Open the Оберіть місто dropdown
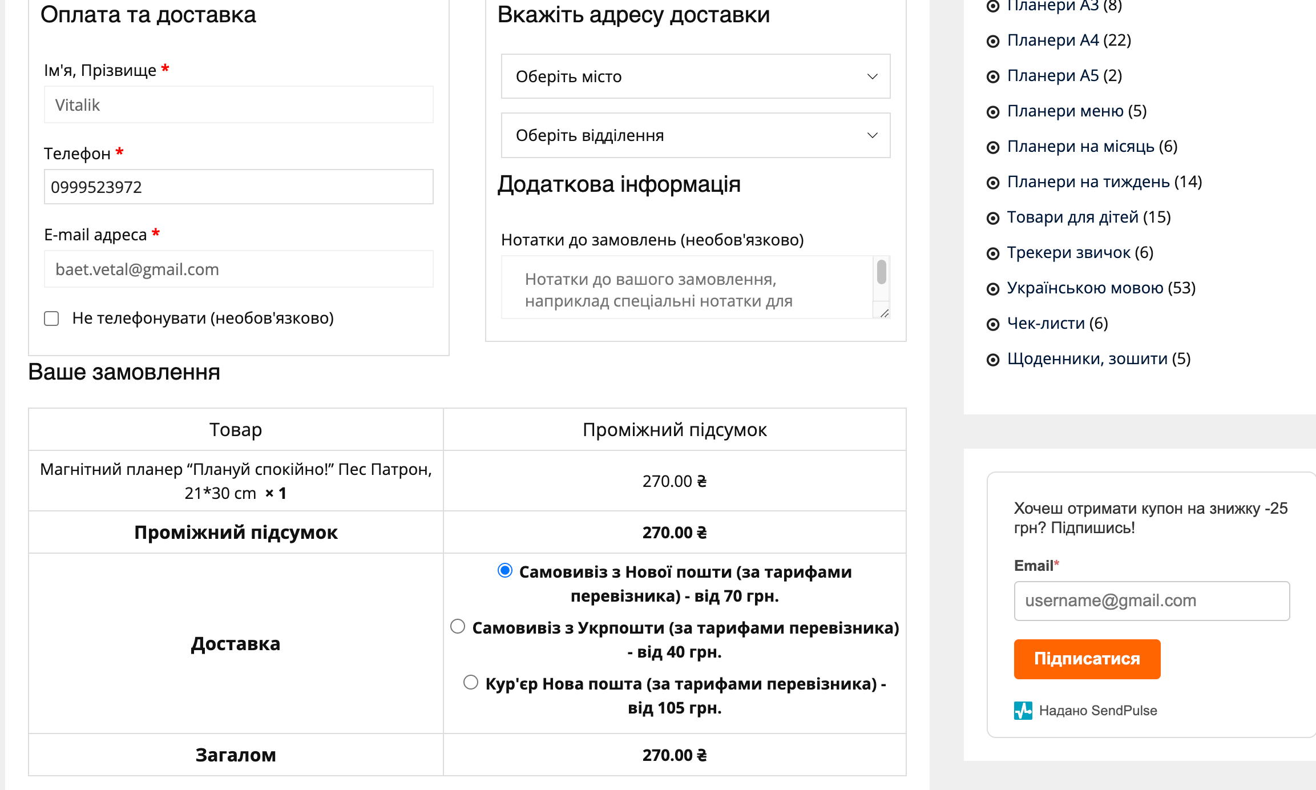Viewport: 1316px width, 790px height. (x=696, y=76)
